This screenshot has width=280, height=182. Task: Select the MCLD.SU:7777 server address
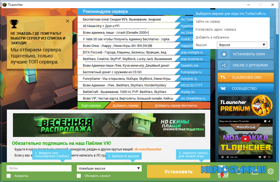(x=191, y=85)
